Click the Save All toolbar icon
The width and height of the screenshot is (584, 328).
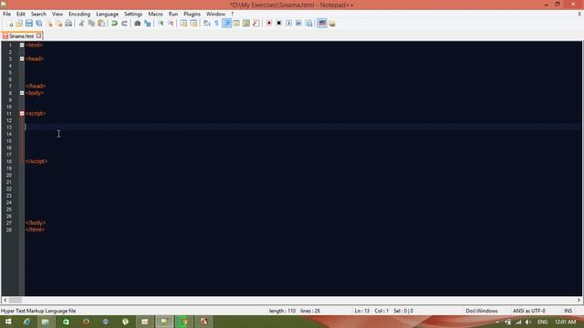click(x=38, y=24)
